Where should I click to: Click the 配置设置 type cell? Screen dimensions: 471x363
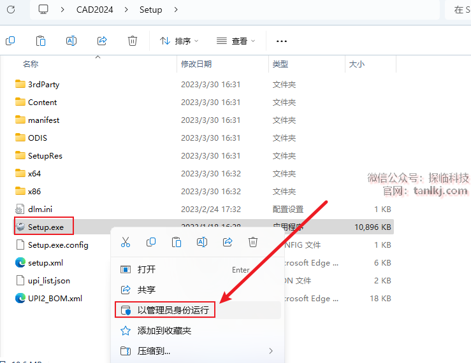288,210
